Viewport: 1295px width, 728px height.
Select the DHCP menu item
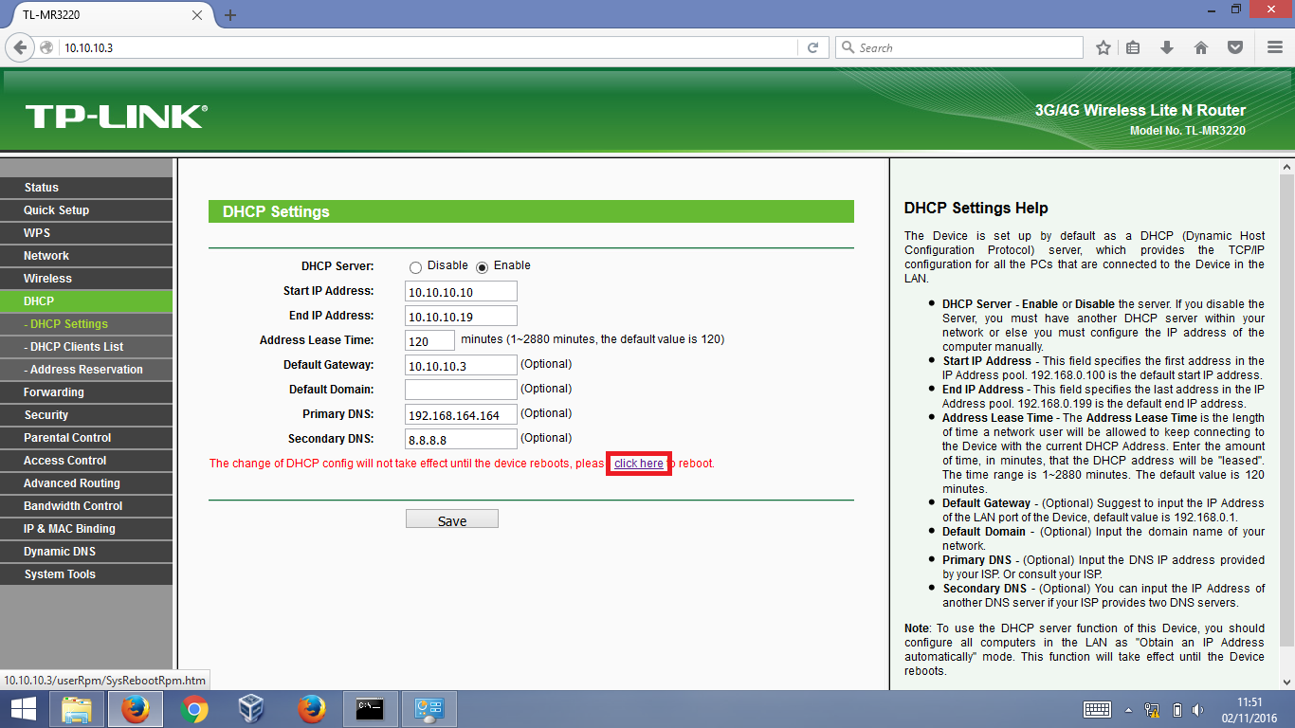(x=86, y=301)
